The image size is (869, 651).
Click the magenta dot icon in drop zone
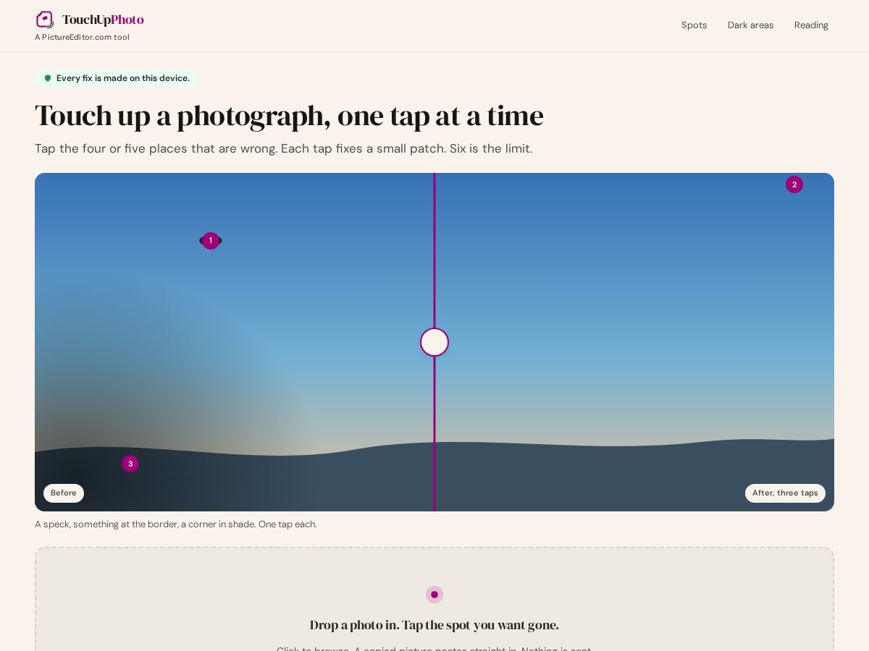[434, 595]
